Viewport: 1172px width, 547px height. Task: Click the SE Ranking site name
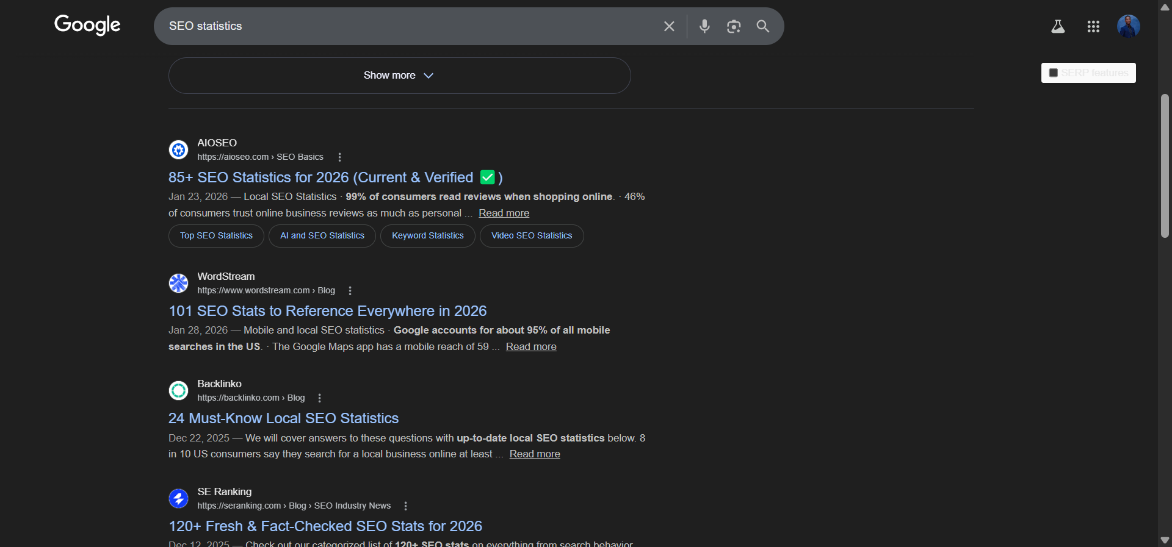tap(224, 492)
